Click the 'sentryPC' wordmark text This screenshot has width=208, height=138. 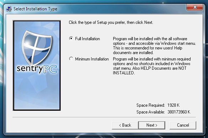pyautogui.click(x=37, y=69)
